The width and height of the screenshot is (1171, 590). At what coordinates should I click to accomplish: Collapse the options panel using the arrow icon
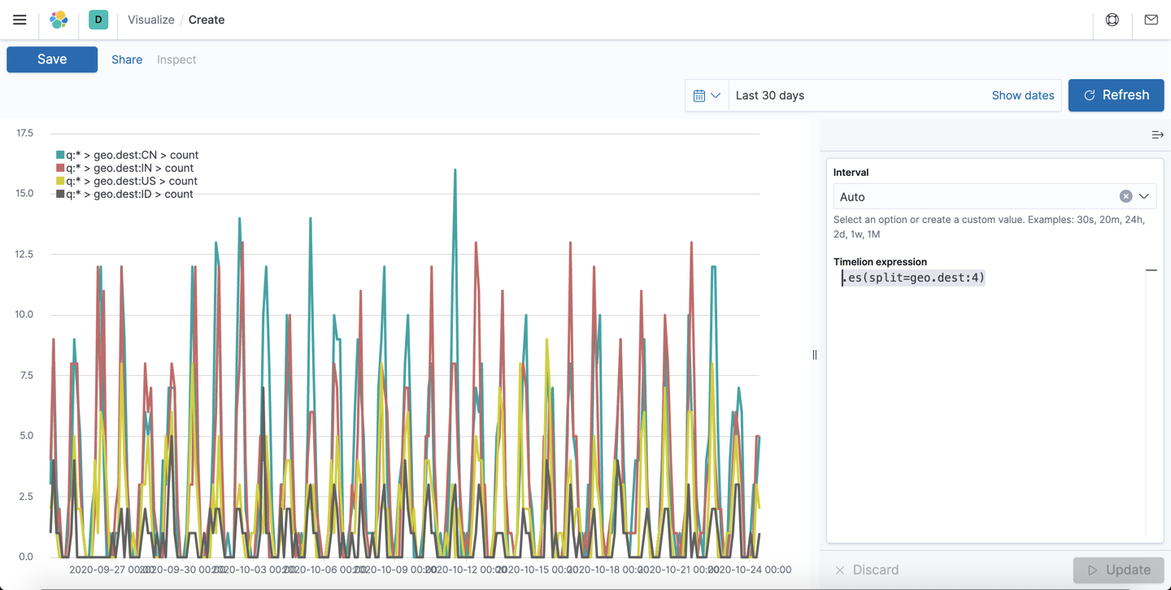1157,135
